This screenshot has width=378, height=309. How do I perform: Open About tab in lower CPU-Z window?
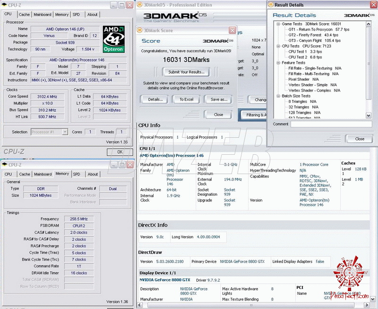pos(93,174)
